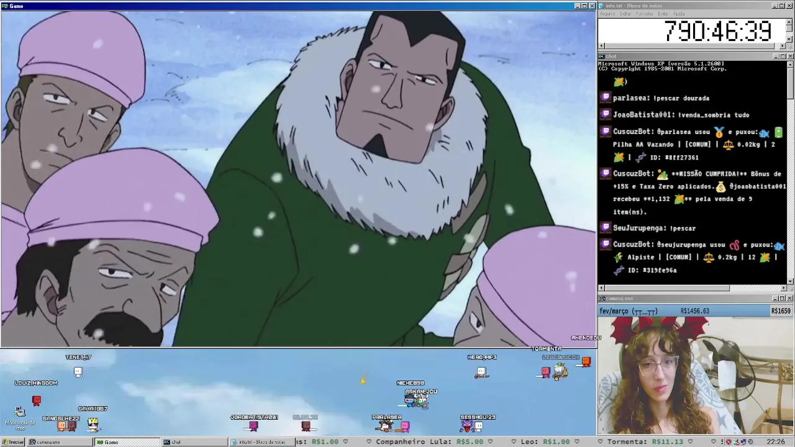
Task: Click the first CuscuzBot chat badge icon
Action: pos(606,132)
